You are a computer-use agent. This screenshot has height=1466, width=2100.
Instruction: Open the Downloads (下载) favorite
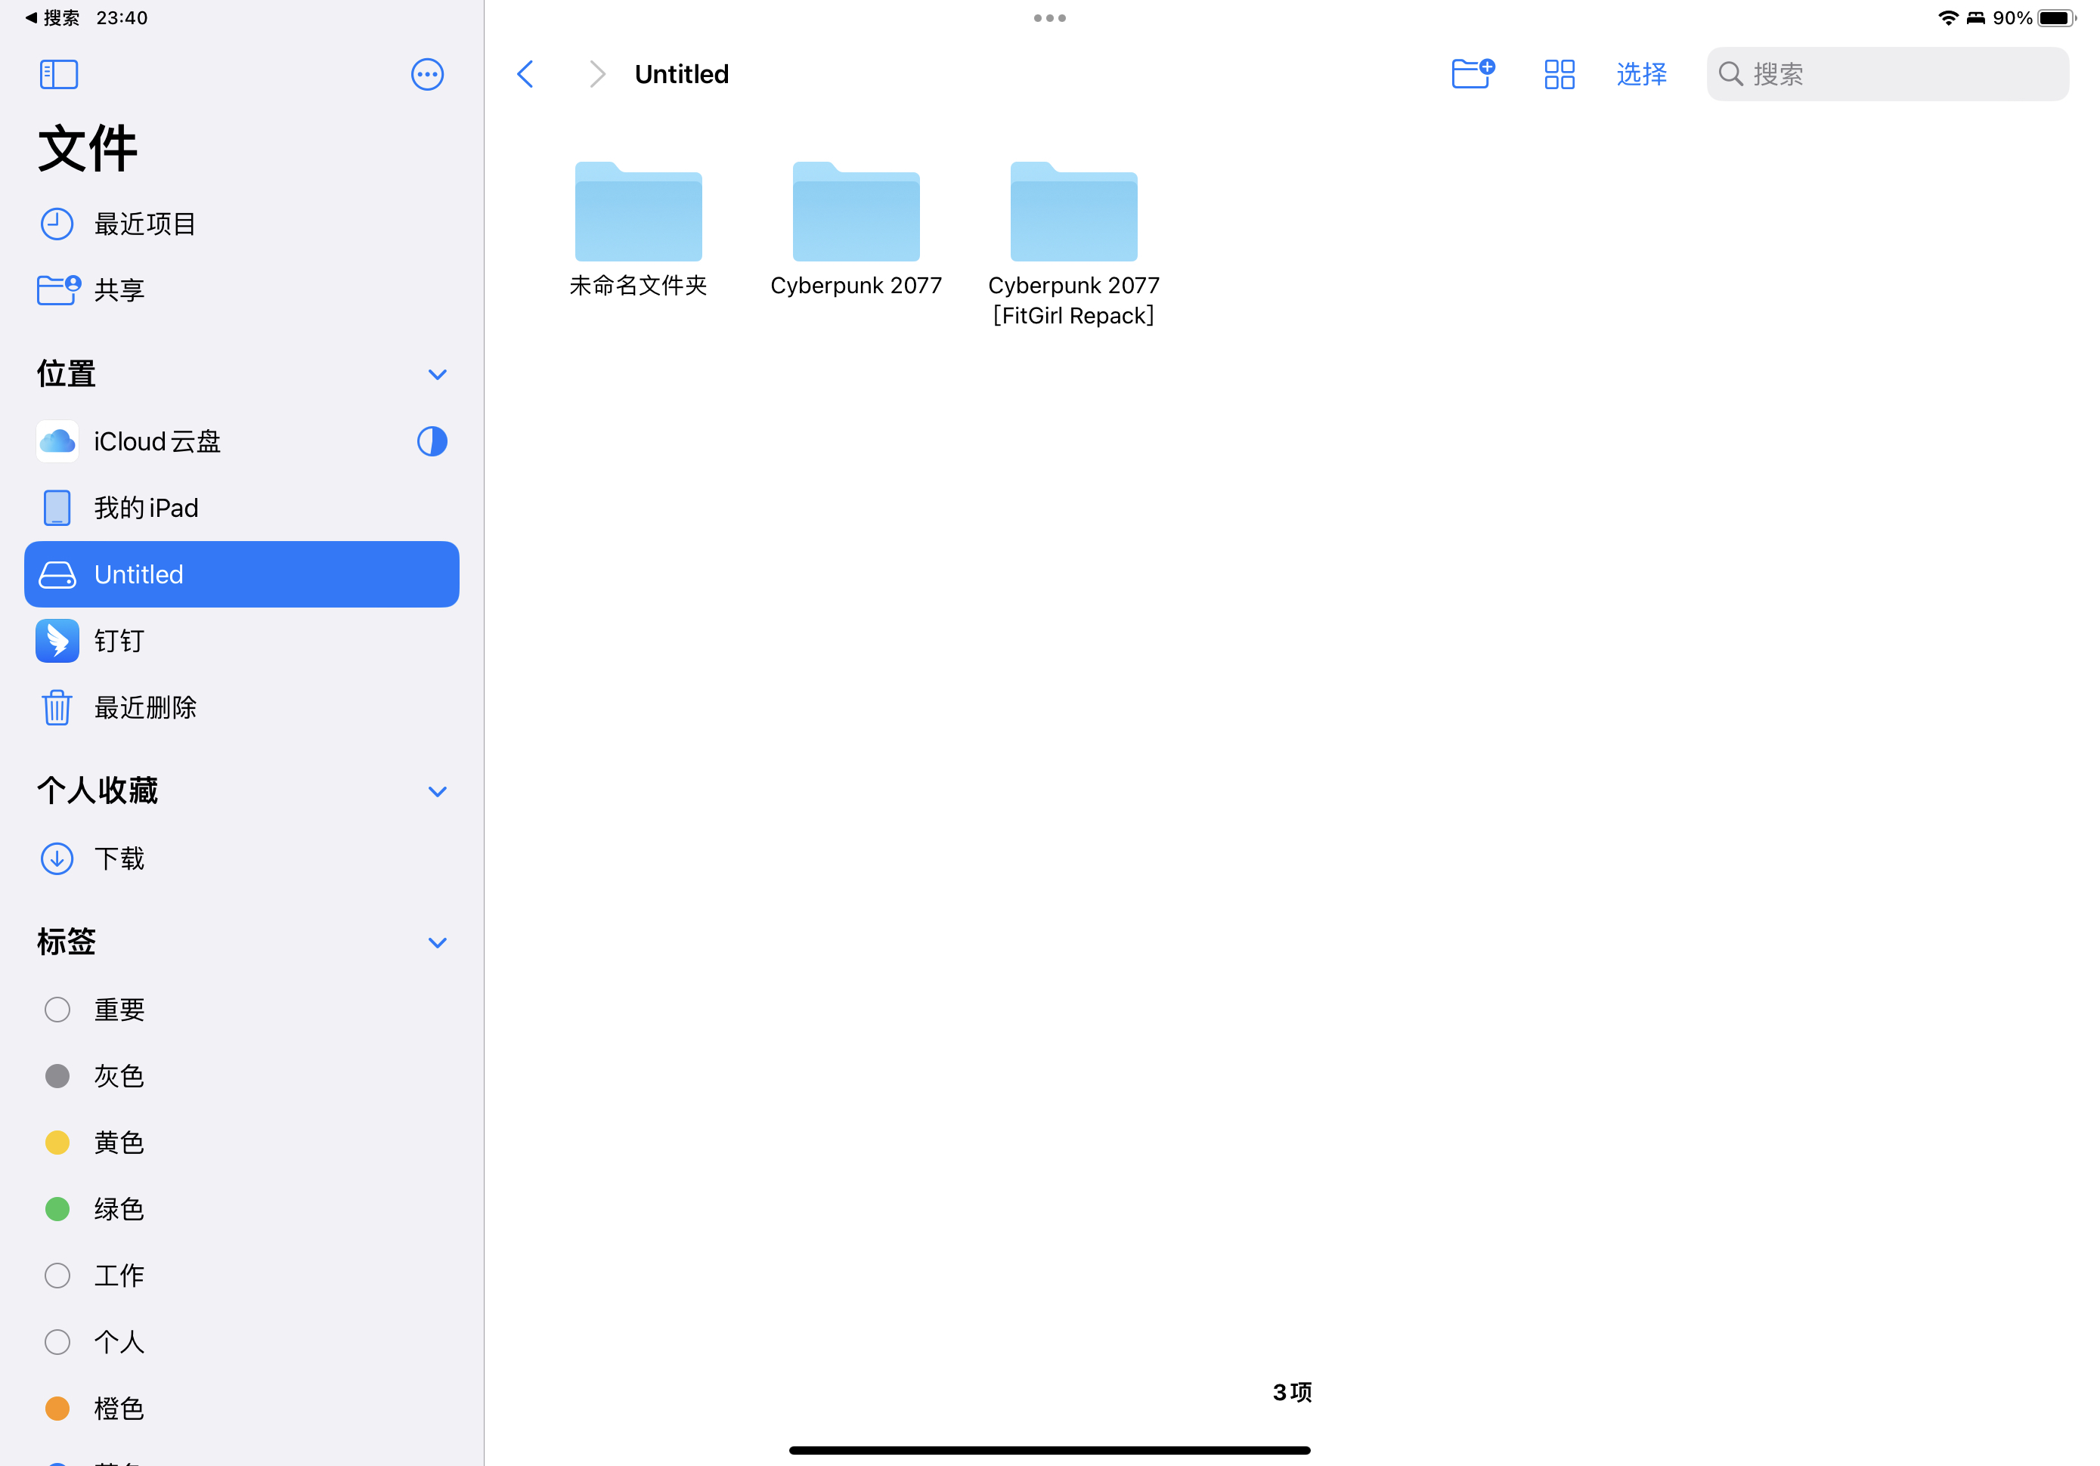click(x=119, y=858)
